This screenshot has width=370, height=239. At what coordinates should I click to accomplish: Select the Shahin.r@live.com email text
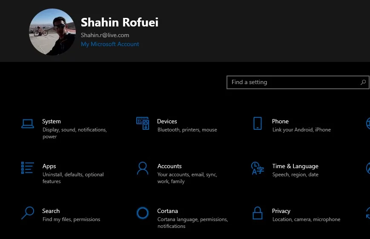(105, 35)
